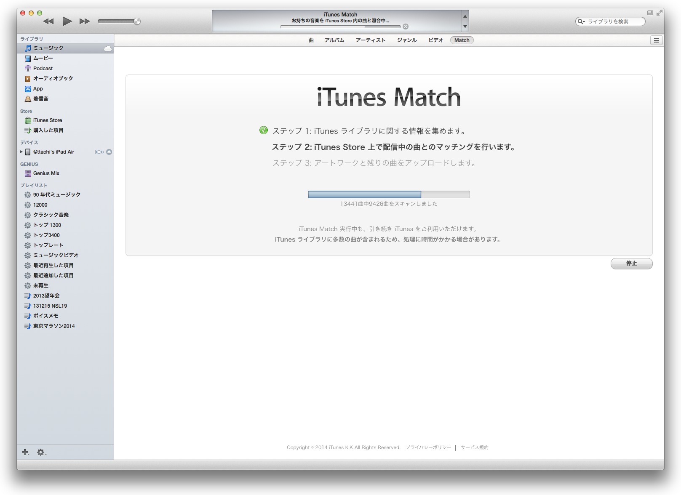
Task: Click the scanning progress bar
Action: [389, 194]
